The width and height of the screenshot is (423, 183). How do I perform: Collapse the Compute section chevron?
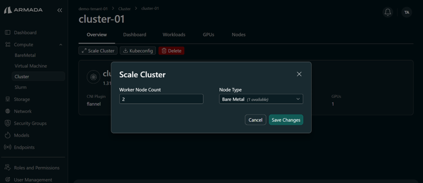tap(61, 45)
